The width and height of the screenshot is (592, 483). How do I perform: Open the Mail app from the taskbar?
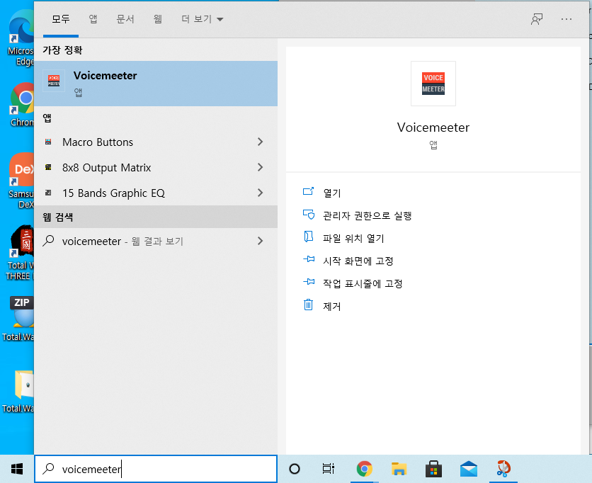[x=469, y=469]
